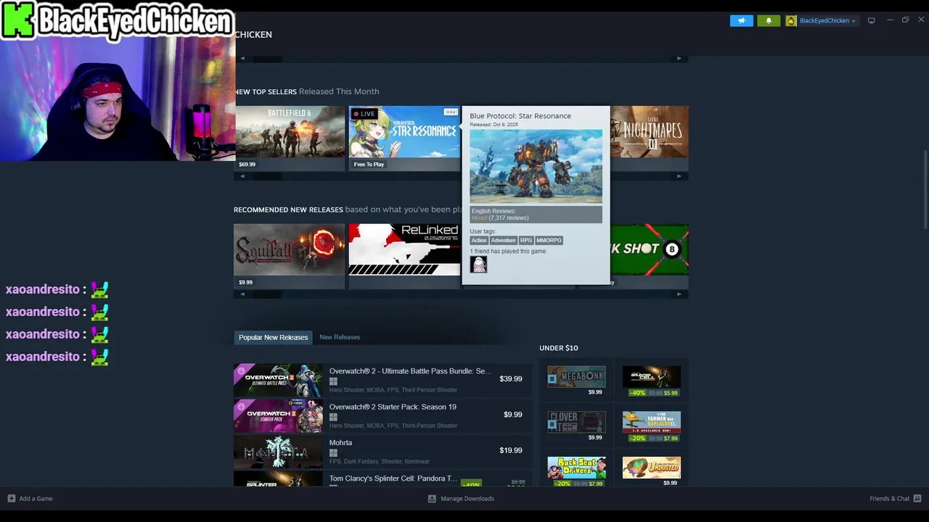This screenshot has height=522, width=929.
Task: Click the Friends & Chat icon
Action: [x=917, y=499]
